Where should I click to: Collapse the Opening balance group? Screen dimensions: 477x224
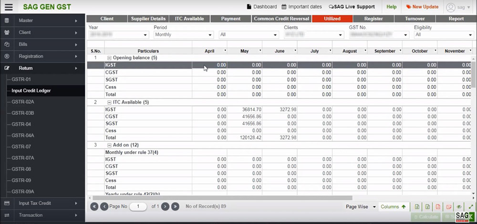(109, 58)
